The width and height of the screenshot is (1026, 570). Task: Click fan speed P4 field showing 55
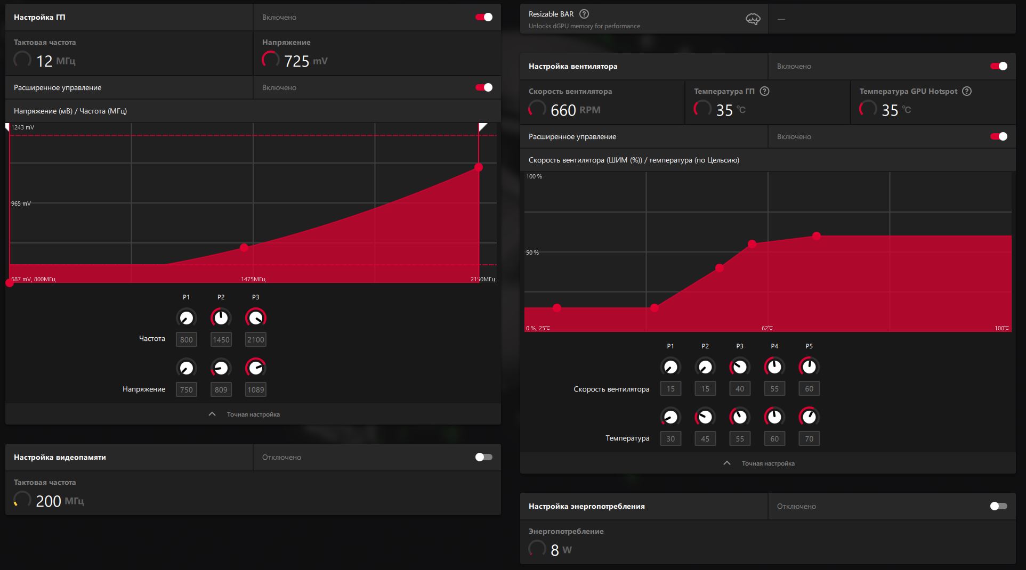coord(774,388)
